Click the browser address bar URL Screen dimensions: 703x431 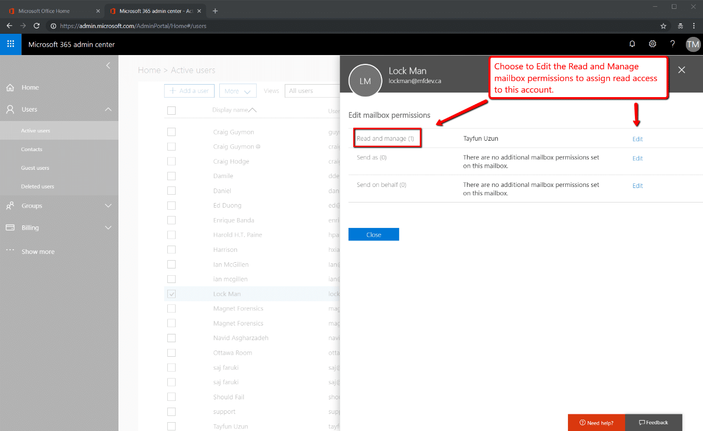click(x=134, y=26)
